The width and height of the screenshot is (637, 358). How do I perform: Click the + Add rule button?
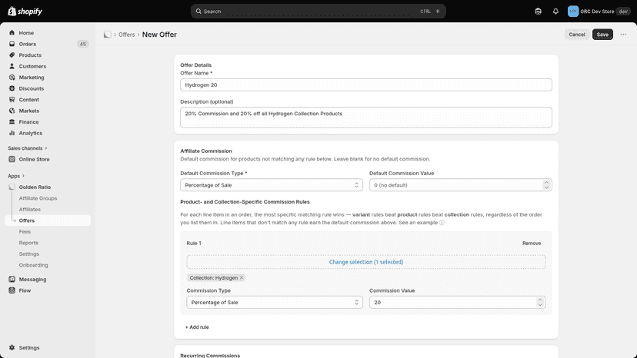click(x=197, y=327)
